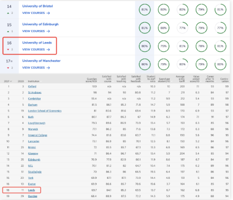The image size is (233, 200).
Task: Open the Leeds link in the Guardian table
Action: tap(31, 190)
